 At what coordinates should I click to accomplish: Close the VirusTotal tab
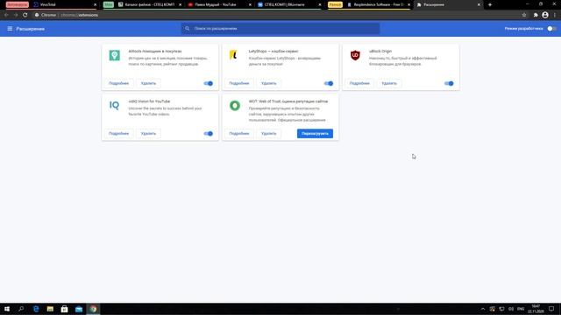click(x=96, y=4)
